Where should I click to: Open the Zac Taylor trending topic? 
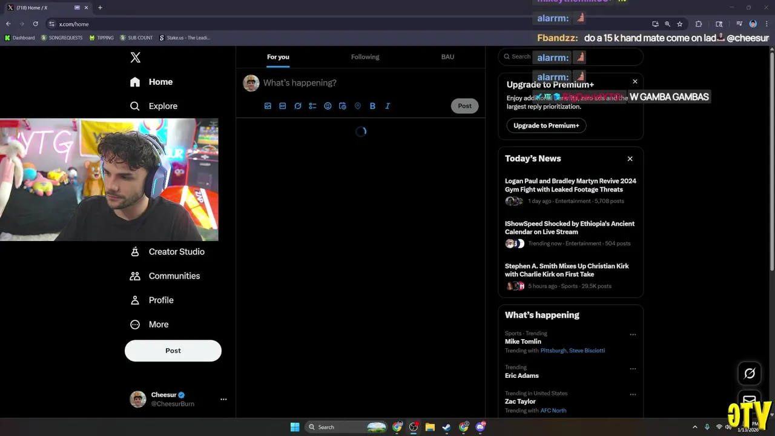520,401
